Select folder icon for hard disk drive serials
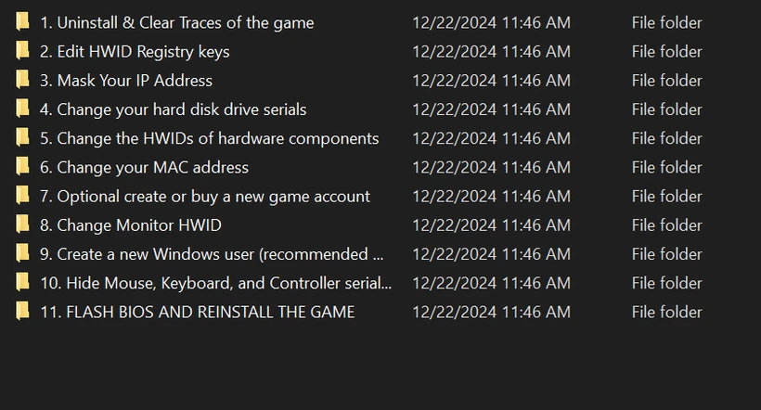Screen dimensions: 761x410 pyautogui.click(x=22, y=109)
